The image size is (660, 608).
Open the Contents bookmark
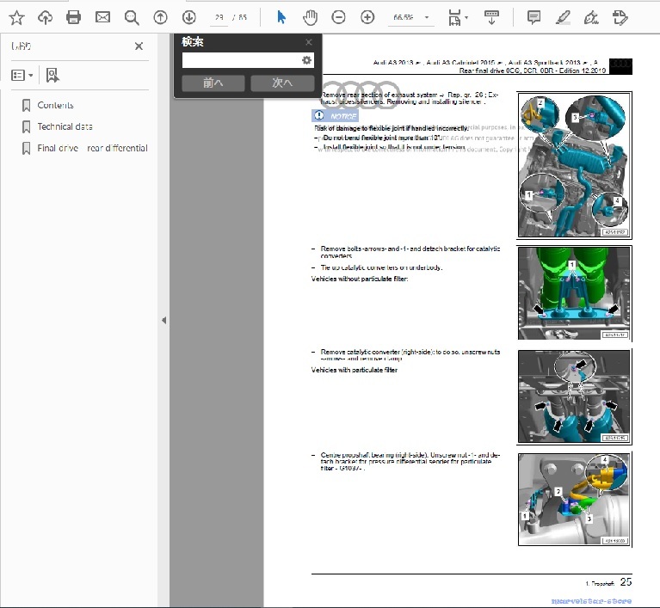pyautogui.click(x=55, y=105)
